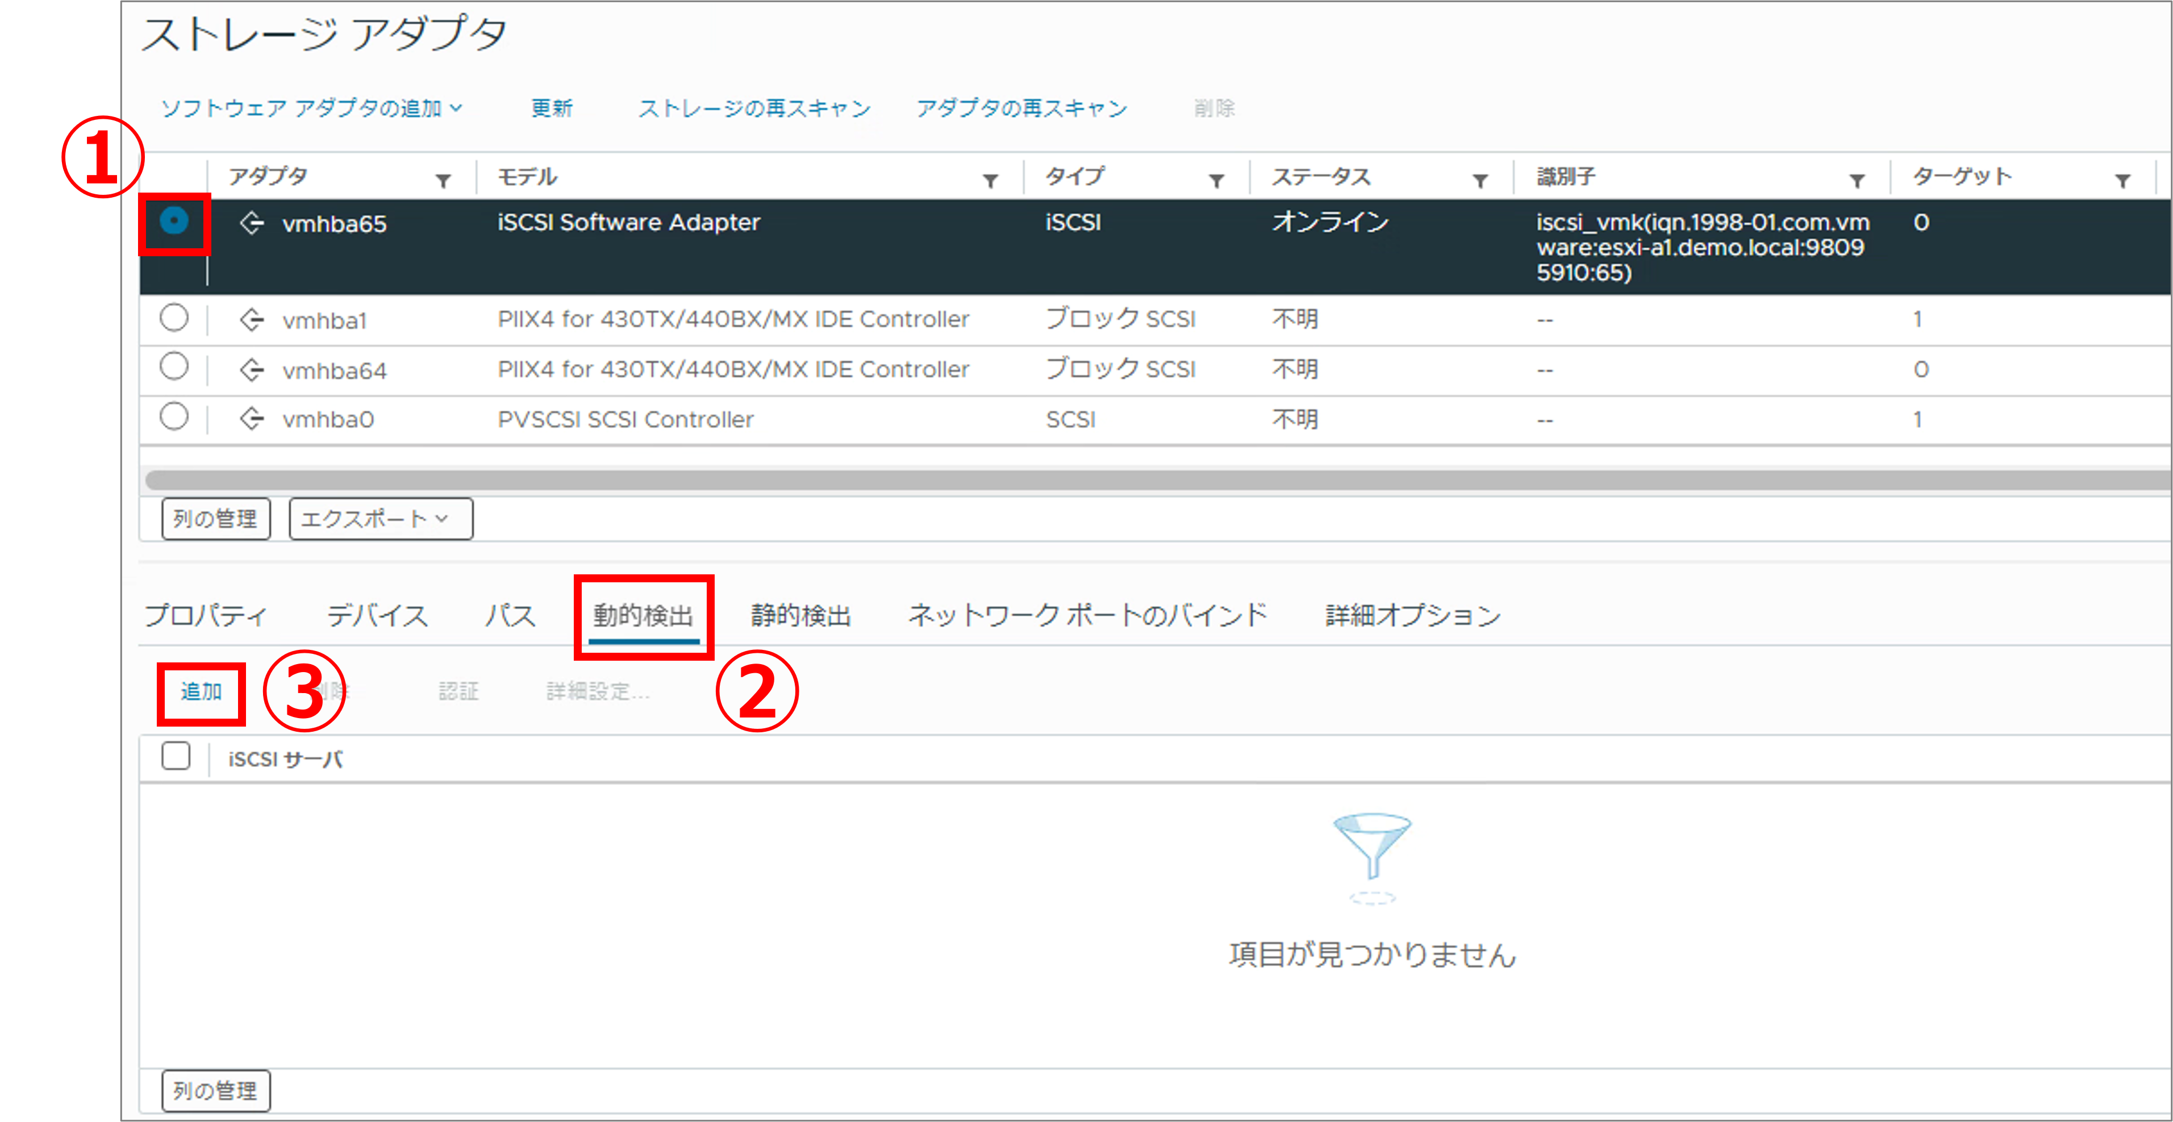Click the vmhba0 adapter icon
The width and height of the screenshot is (2173, 1122).
click(x=251, y=419)
